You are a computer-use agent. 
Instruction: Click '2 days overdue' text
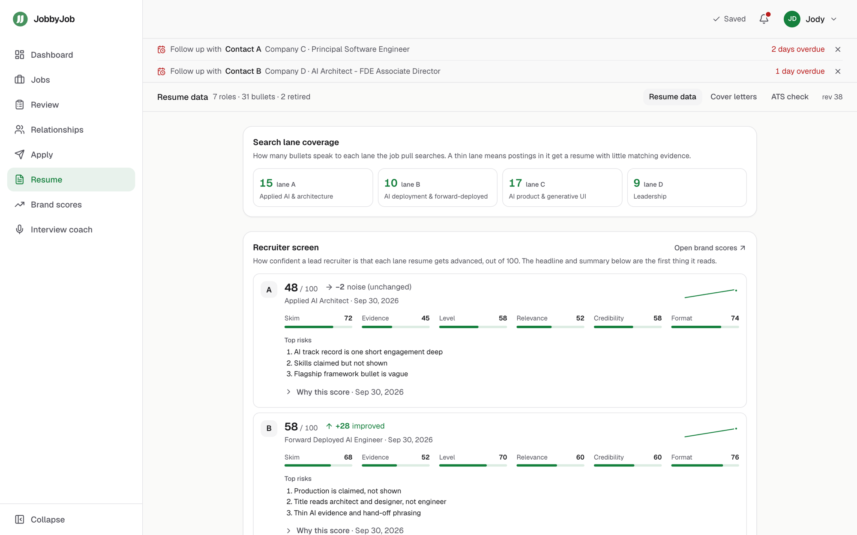click(x=798, y=49)
